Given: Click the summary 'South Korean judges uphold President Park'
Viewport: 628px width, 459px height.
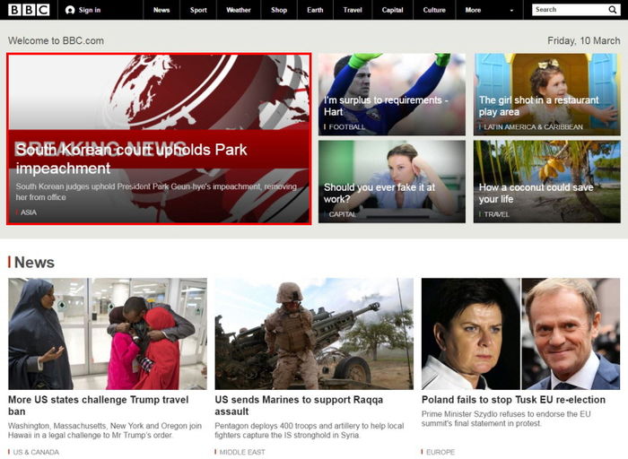Looking at the screenshot, I should click(156, 192).
